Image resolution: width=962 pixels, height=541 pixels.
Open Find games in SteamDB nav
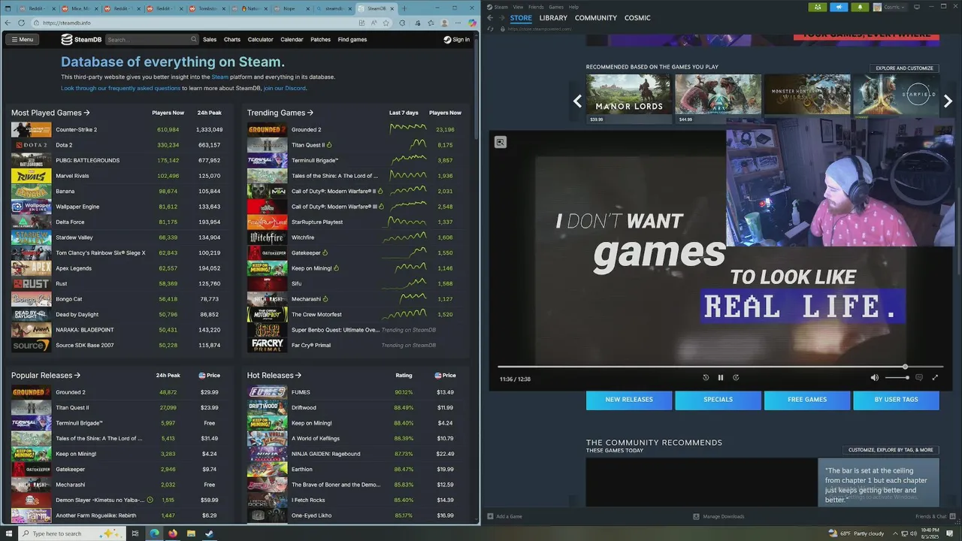pos(352,39)
